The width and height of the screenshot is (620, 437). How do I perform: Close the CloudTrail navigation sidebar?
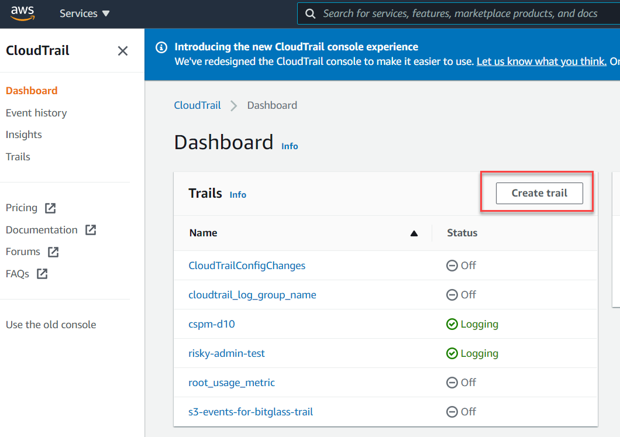(x=122, y=51)
